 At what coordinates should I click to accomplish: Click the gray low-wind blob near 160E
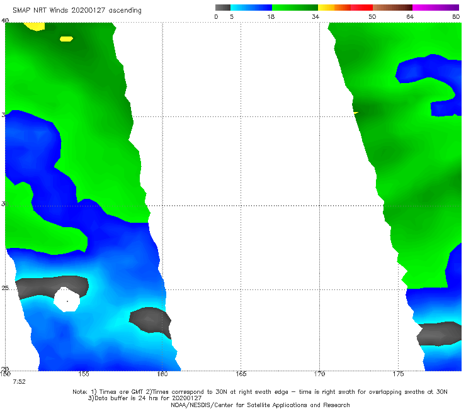pyautogui.click(x=151, y=321)
